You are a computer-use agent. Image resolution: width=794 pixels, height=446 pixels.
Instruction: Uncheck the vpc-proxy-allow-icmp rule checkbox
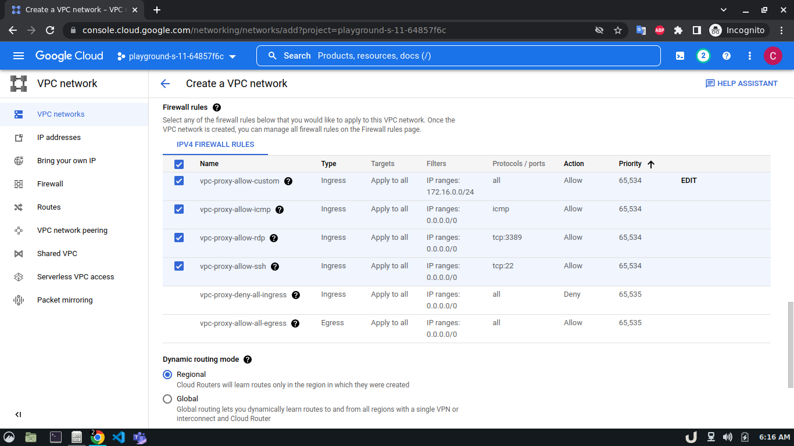(x=179, y=209)
